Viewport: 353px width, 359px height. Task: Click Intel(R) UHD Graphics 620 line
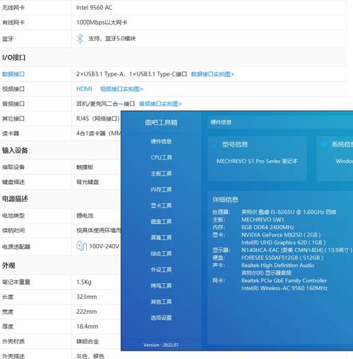point(284,243)
